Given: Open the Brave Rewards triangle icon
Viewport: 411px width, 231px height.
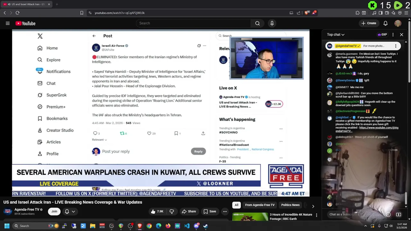Looking at the screenshot, I should (314, 13).
